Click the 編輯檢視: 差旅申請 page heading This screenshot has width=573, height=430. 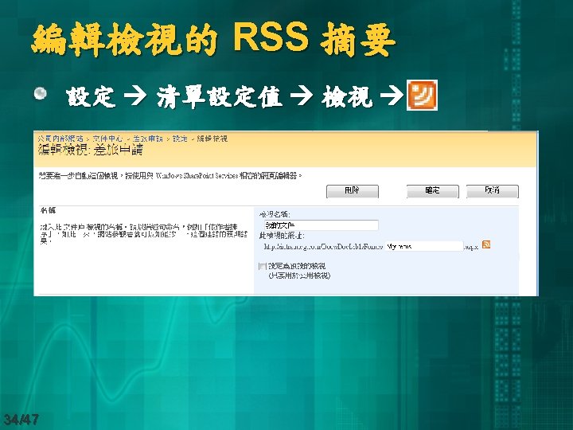click(90, 150)
